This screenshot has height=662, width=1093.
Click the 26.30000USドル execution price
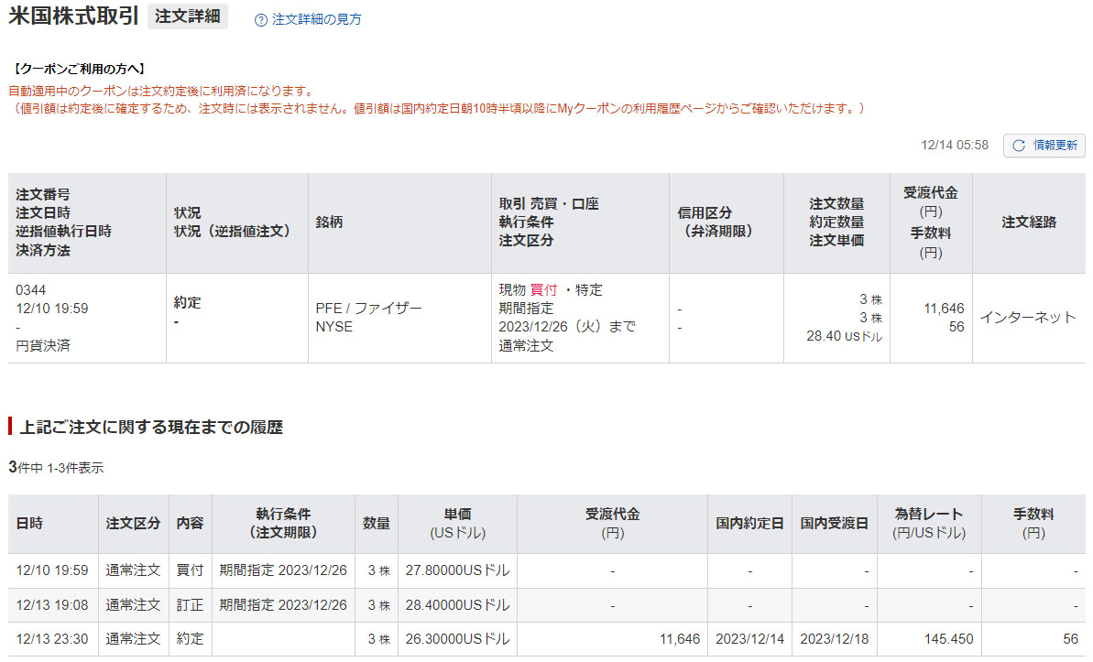point(457,639)
